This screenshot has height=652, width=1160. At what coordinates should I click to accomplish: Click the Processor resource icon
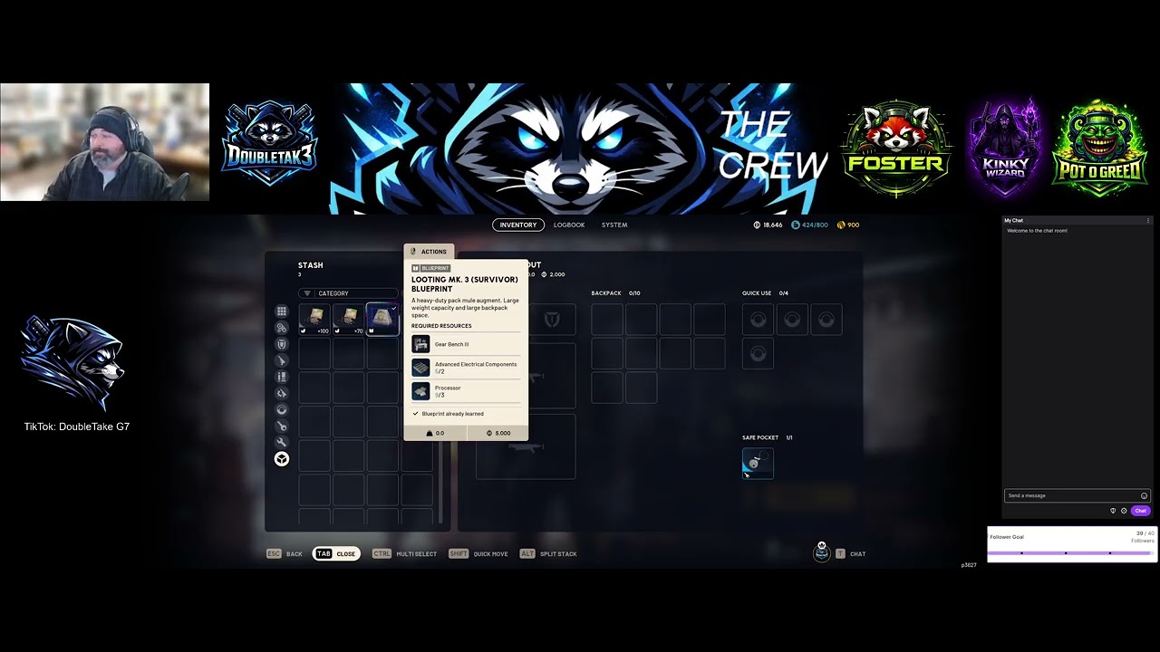420,391
